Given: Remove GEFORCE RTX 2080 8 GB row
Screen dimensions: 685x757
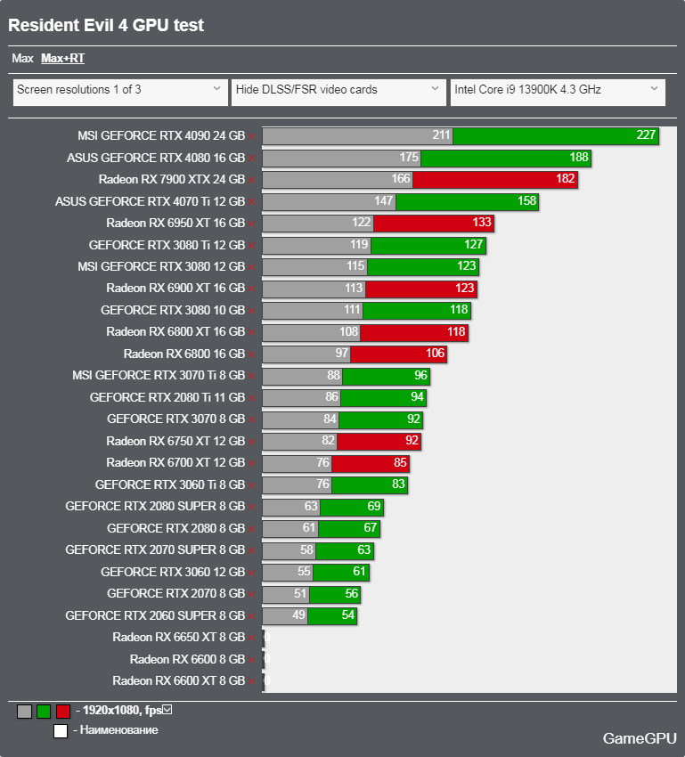Looking at the screenshot, I should [251, 529].
